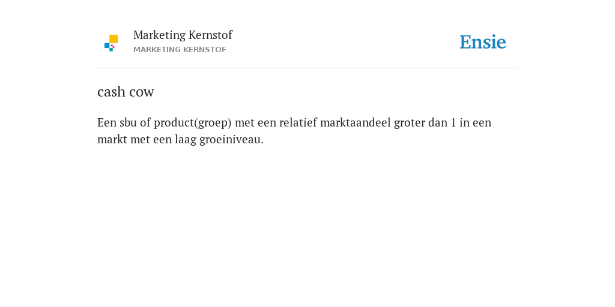
Task: Click the word 'groter' in the definition
Action: coord(410,123)
